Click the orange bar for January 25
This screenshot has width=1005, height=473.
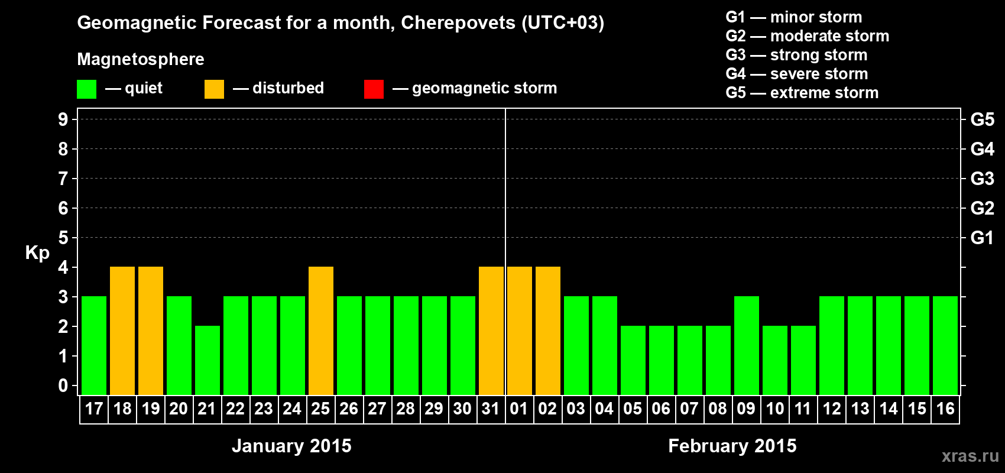click(321, 331)
